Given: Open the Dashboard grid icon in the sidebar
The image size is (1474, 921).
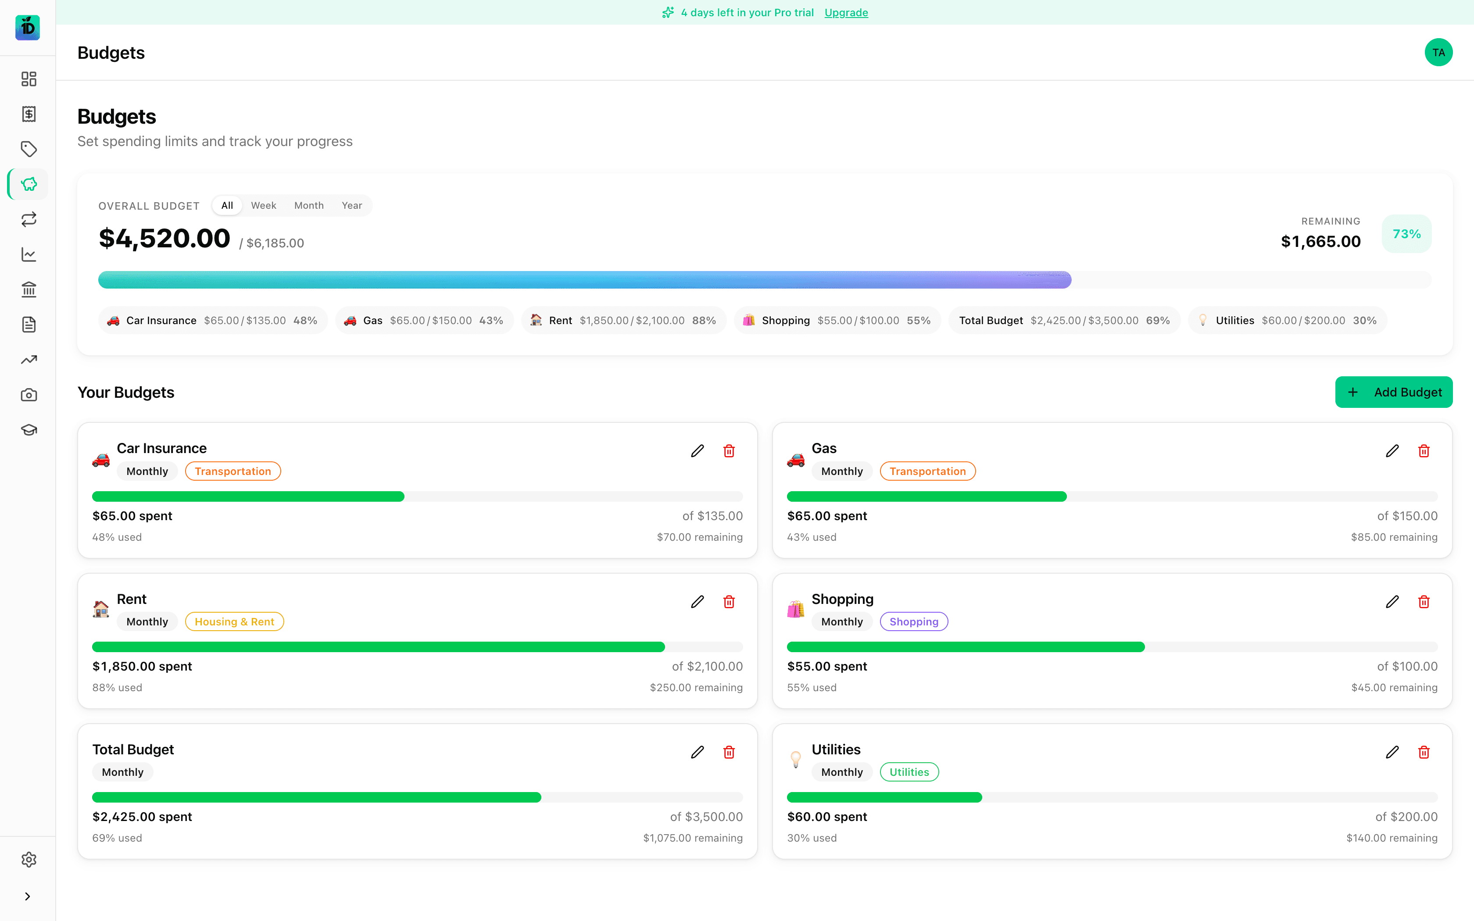Looking at the screenshot, I should (28, 79).
